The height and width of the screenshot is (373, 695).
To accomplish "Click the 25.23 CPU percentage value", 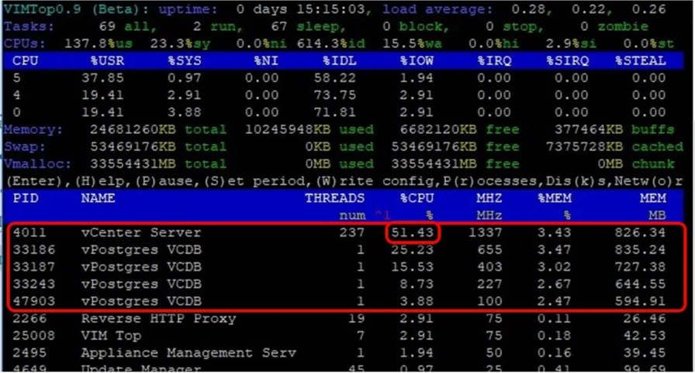I will click(412, 250).
